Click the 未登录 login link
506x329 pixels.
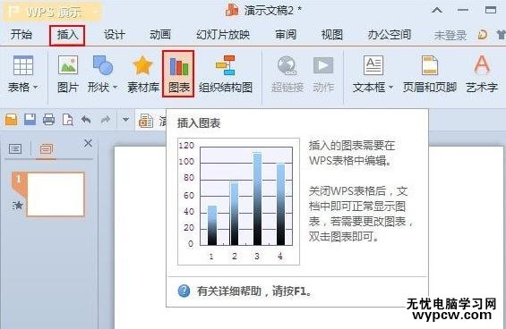(x=450, y=35)
